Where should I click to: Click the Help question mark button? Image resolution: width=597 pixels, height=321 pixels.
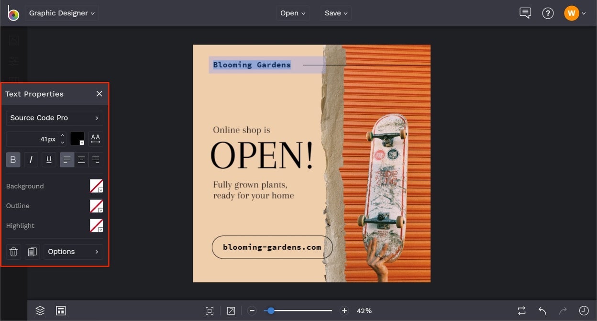pos(548,13)
